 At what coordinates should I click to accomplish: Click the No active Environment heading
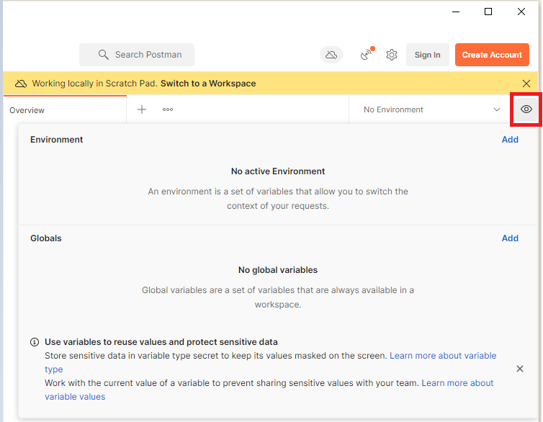(278, 171)
